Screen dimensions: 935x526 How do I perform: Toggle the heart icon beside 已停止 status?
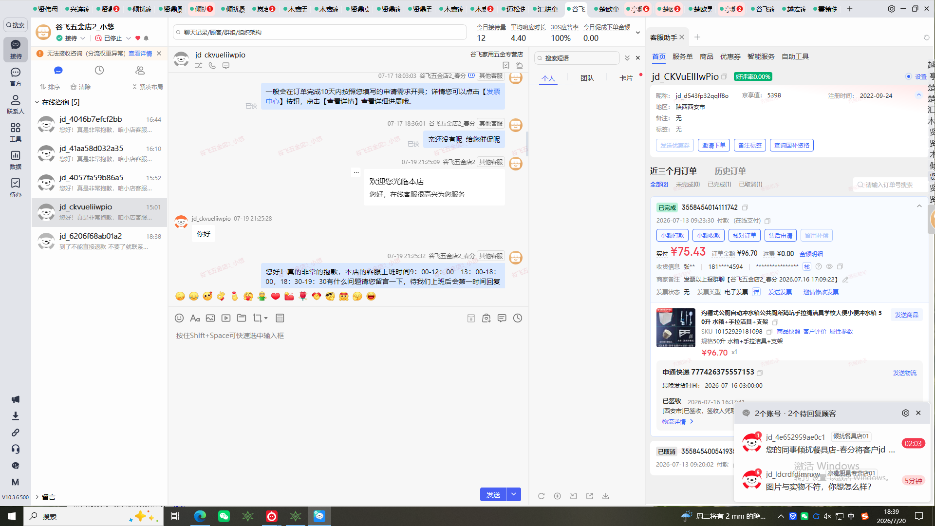click(138, 38)
